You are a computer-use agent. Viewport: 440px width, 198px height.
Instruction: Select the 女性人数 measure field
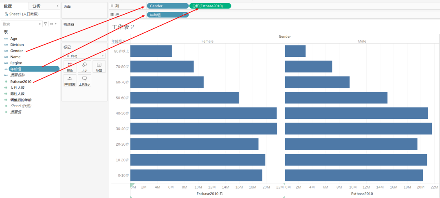coord(18,88)
